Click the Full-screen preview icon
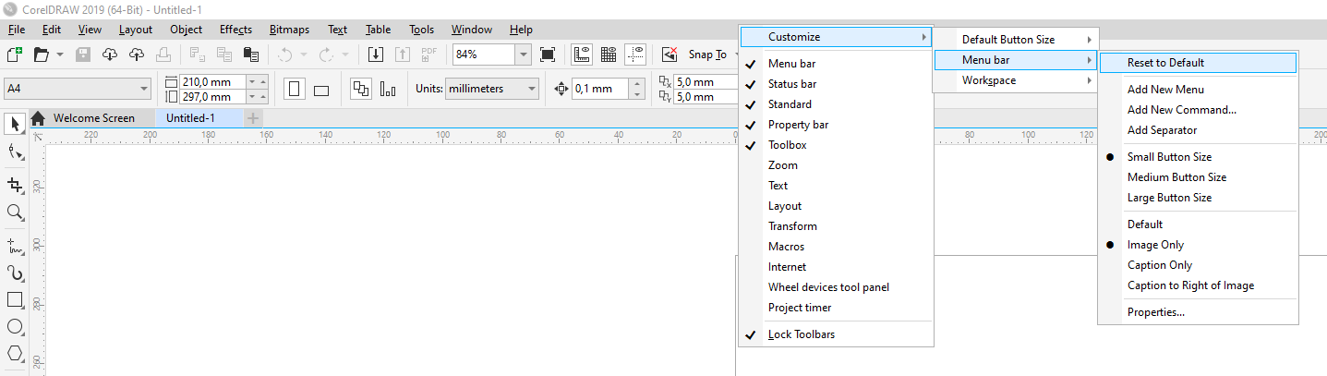Viewport: 1327px width, 376px height. (548, 55)
